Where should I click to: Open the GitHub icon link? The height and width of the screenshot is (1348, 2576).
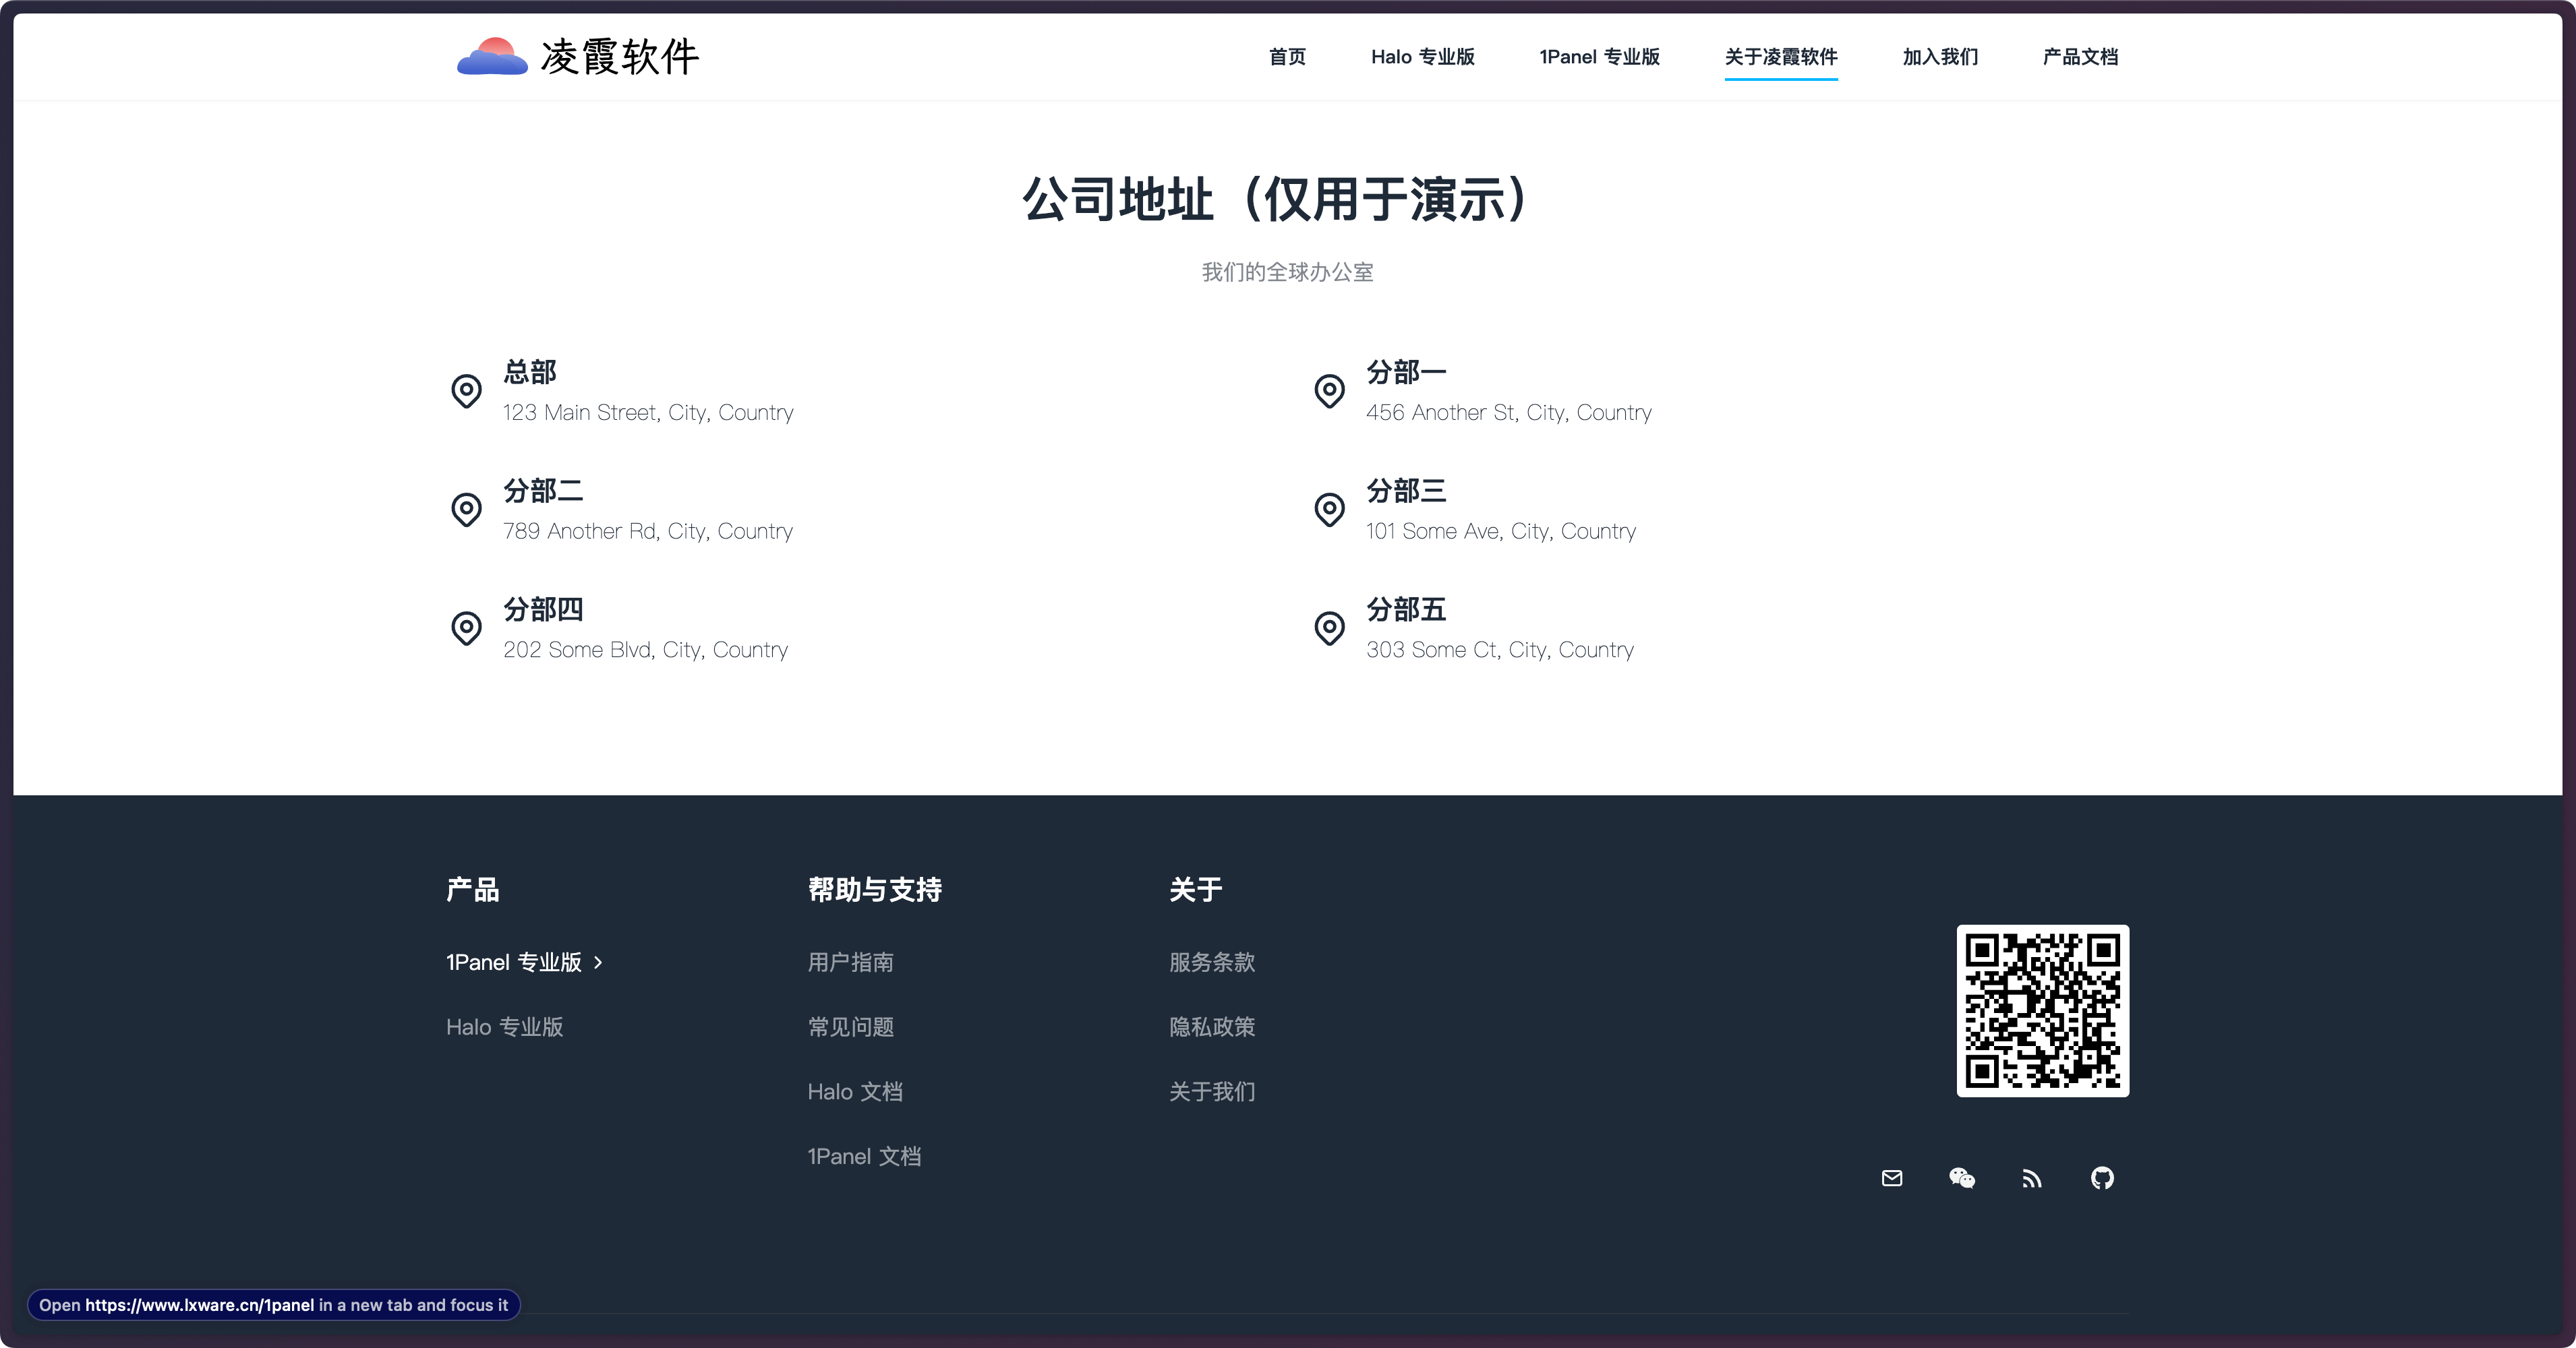click(x=2102, y=1178)
